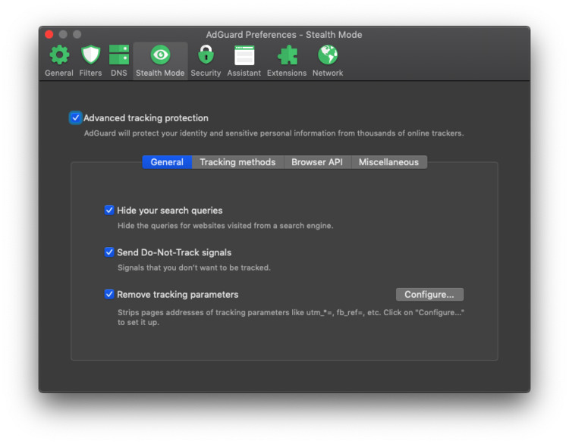The width and height of the screenshot is (569, 444).
Task: Uncheck Hide your search queries
Action: click(x=108, y=210)
